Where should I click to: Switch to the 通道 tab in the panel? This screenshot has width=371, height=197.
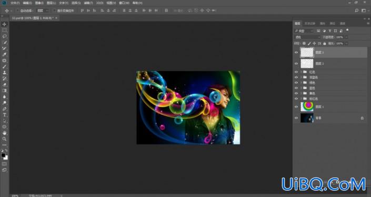point(333,24)
